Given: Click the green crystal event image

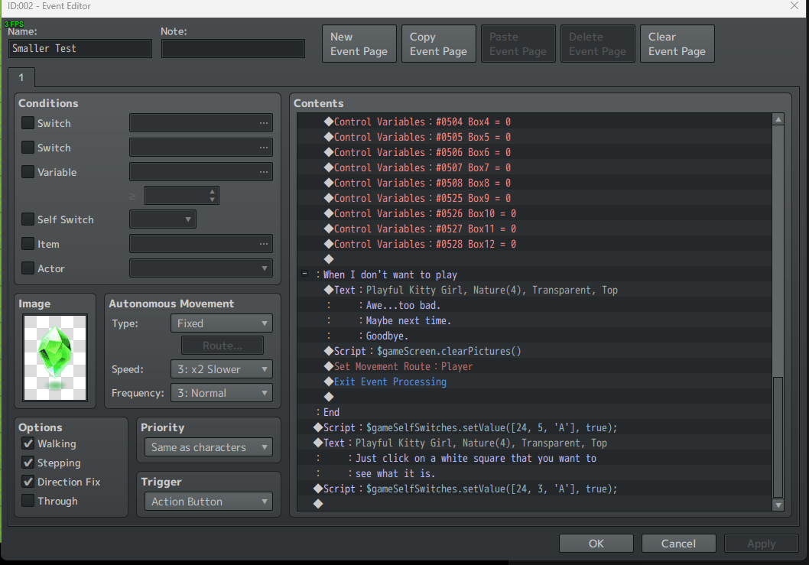Looking at the screenshot, I should (x=55, y=358).
